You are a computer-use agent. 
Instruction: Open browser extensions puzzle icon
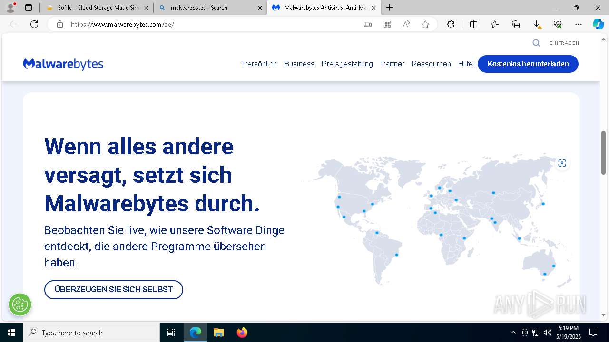coord(451,24)
